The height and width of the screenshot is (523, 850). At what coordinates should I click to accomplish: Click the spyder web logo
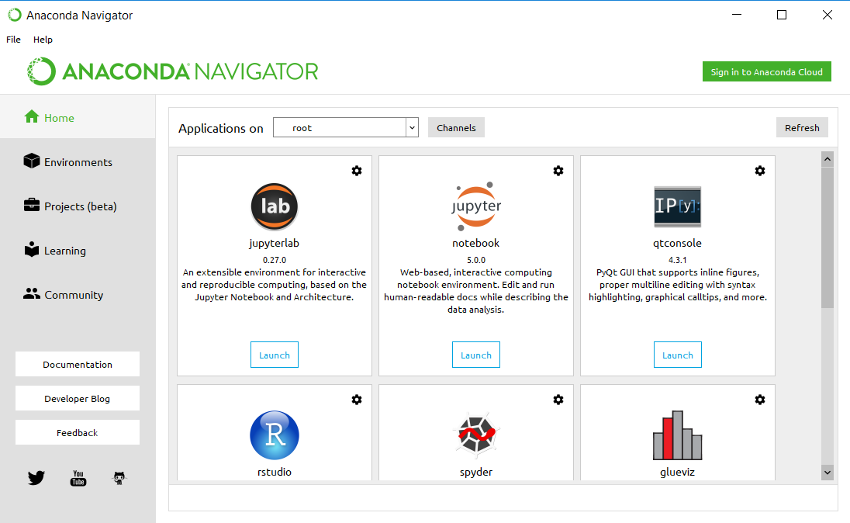[476, 434]
